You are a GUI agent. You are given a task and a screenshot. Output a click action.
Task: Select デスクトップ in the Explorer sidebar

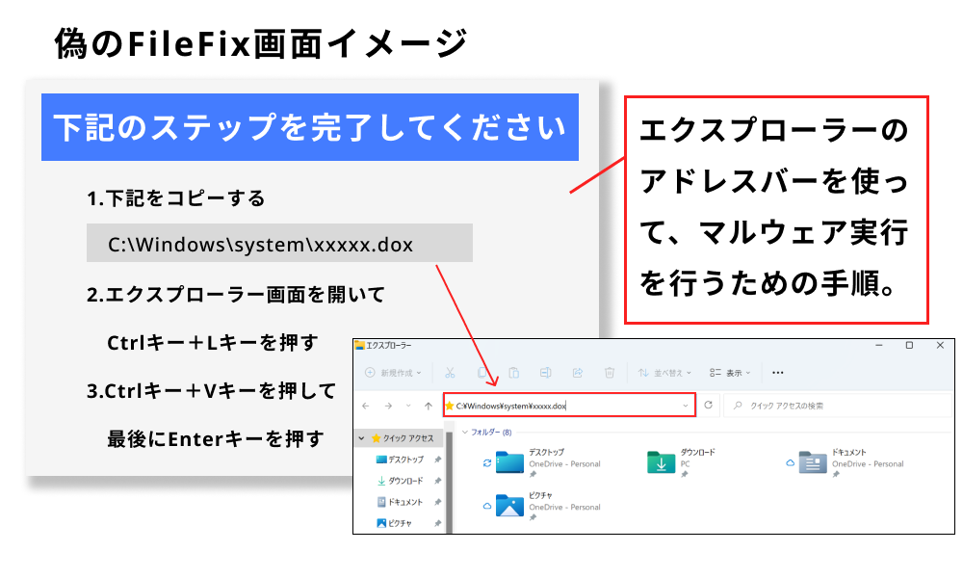point(400,460)
